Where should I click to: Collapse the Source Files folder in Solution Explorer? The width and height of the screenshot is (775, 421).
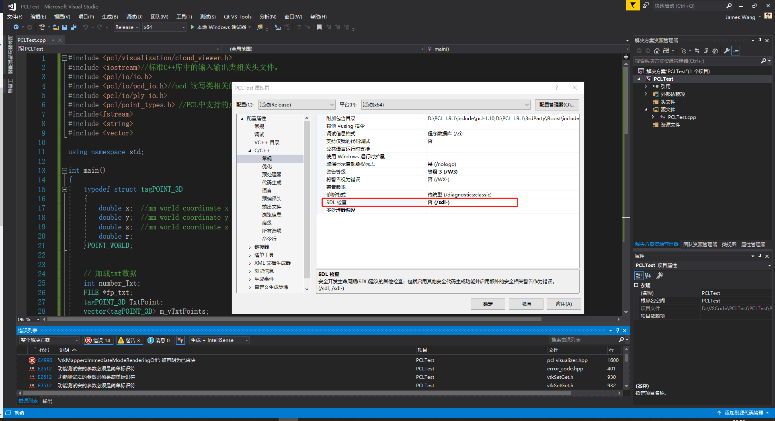646,109
